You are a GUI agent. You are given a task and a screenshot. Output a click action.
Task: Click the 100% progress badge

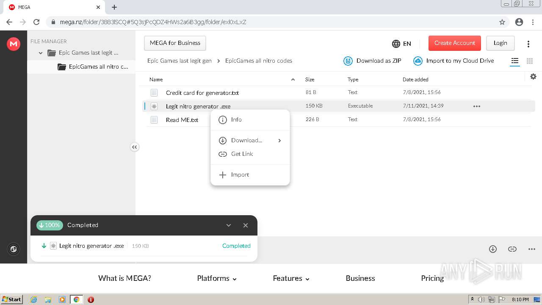pos(50,225)
